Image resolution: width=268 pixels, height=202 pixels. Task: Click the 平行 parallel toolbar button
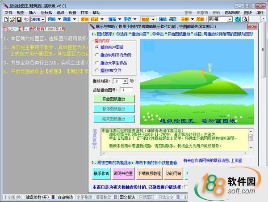tap(127, 19)
